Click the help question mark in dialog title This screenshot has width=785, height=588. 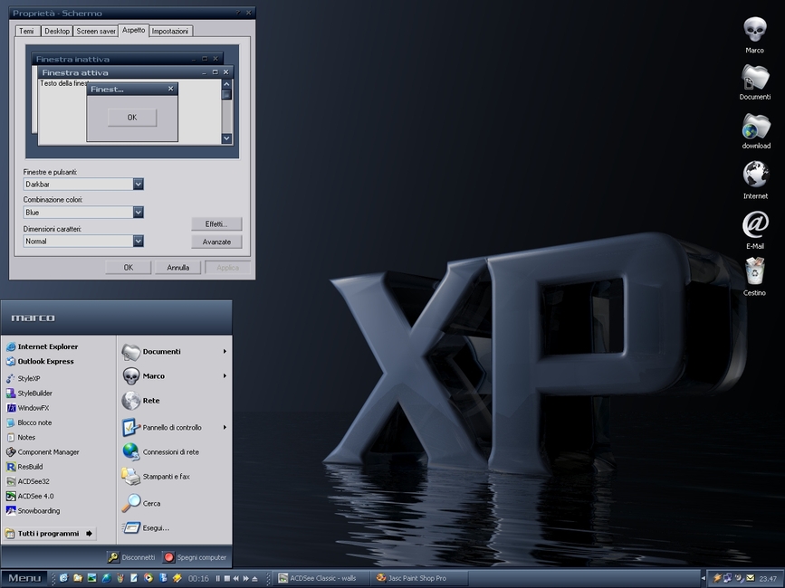237,13
